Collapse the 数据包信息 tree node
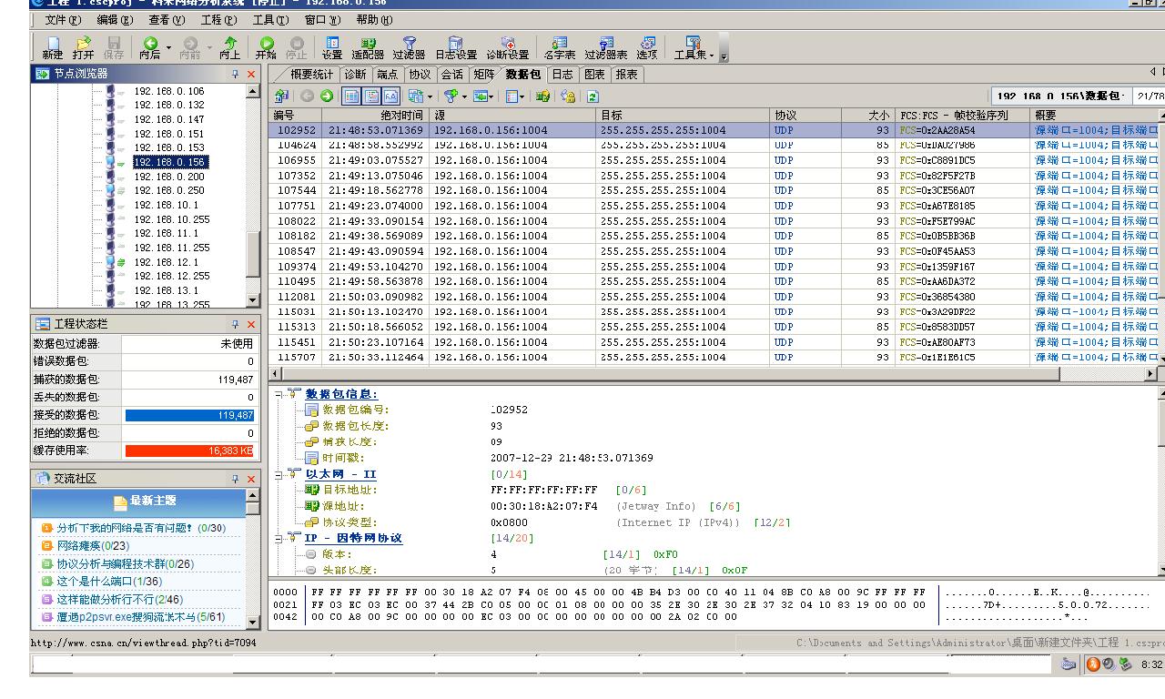Screen dimensions: 1165x699 (x=279, y=394)
